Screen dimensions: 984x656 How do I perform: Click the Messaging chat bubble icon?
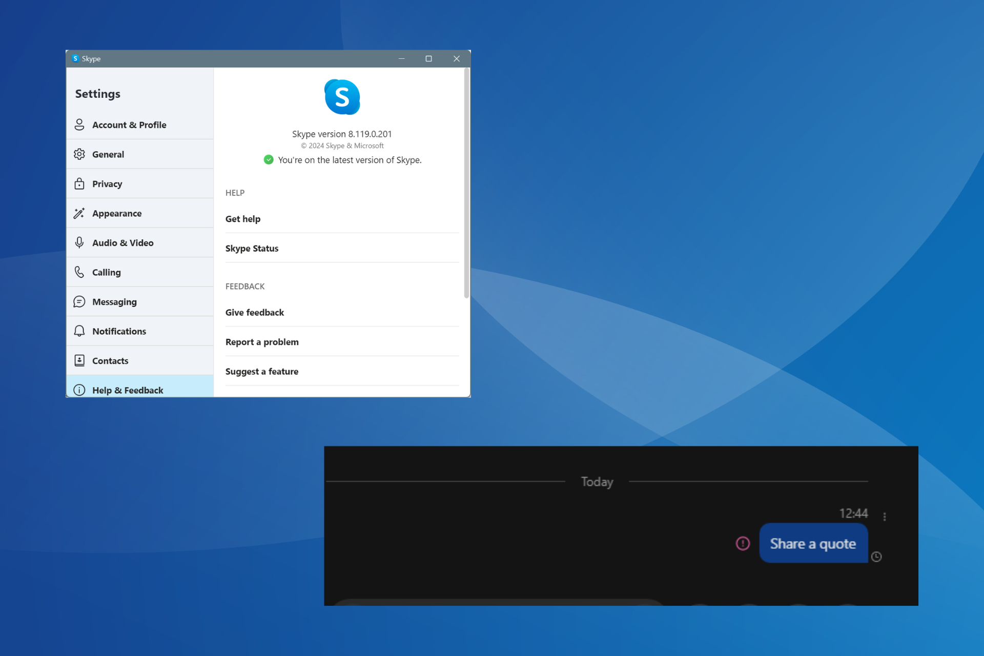tap(79, 301)
